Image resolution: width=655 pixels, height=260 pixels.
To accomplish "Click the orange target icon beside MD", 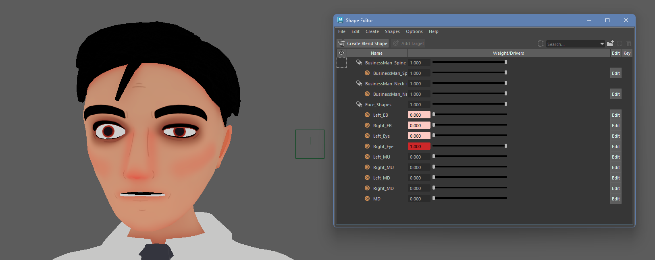I will click(x=367, y=198).
